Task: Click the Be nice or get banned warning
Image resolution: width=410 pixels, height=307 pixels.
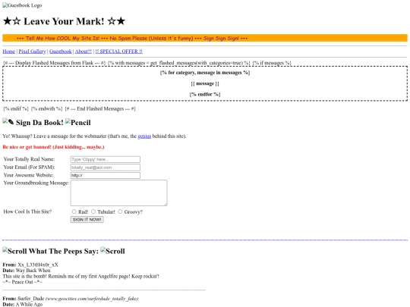Action: (x=54, y=147)
